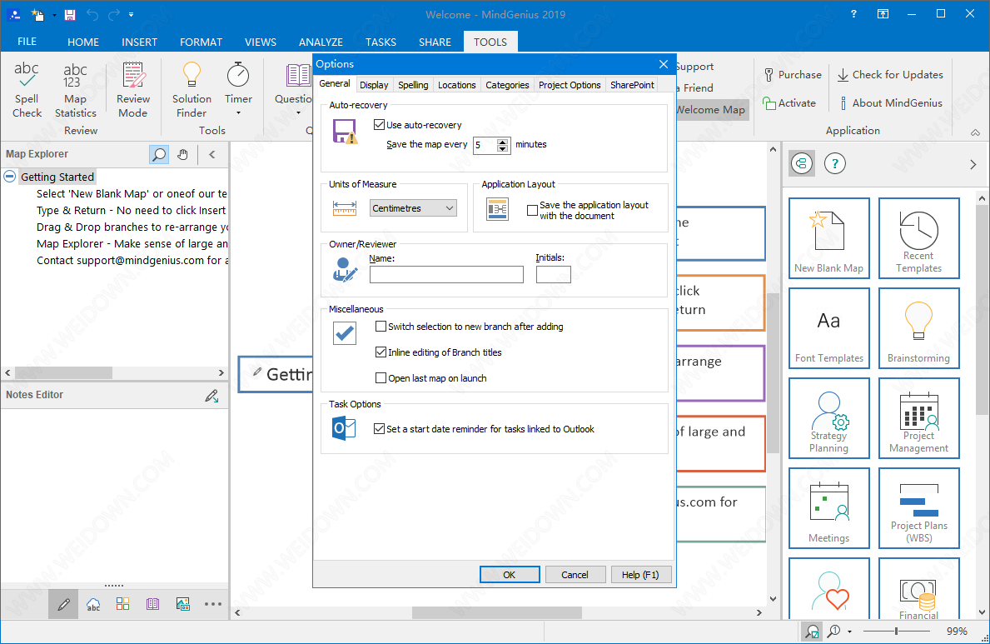
Task: Open the Quick Access Toolbar customize dropdown
Action: coord(131,14)
